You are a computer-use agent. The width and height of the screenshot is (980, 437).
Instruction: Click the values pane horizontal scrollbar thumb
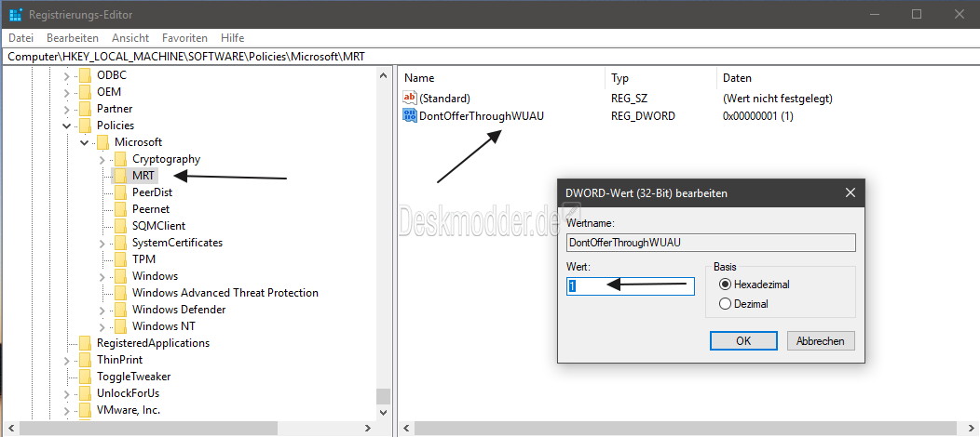[x=685, y=429]
